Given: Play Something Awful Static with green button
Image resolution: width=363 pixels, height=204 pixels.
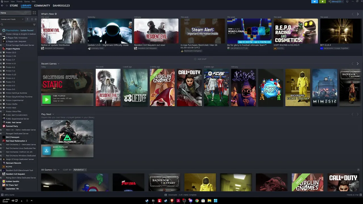Looking at the screenshot, I should [47, 99].
